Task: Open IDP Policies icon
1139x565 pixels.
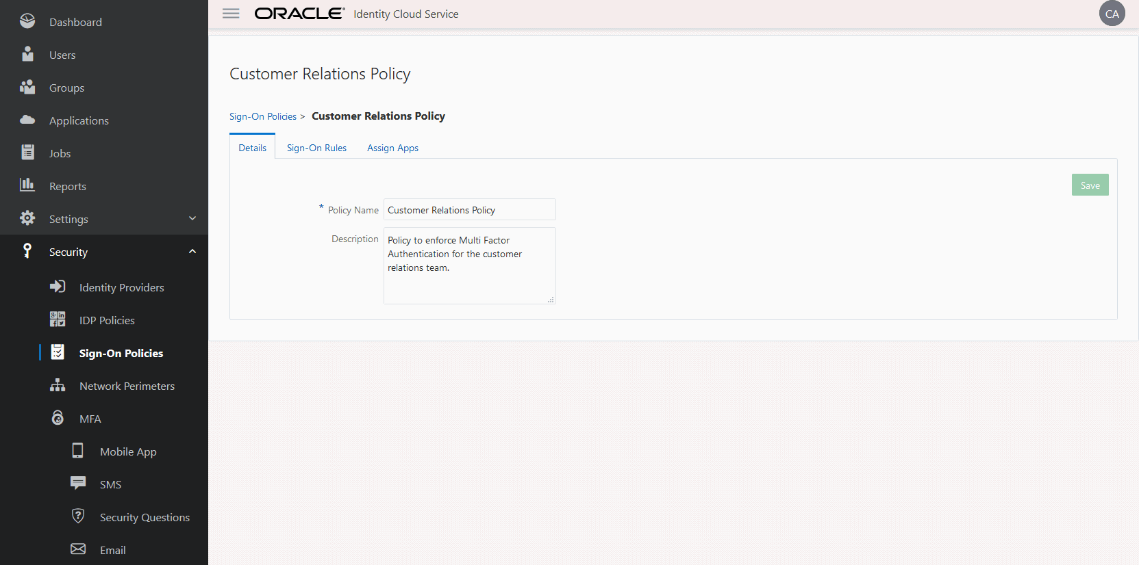Action: tap(58, 319)
